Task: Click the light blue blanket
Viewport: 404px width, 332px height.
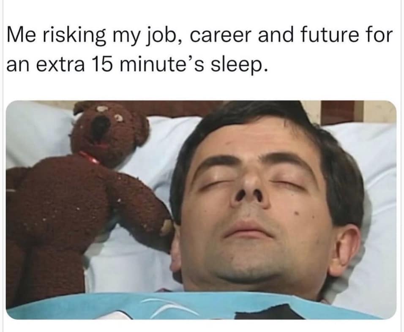Action: 201,307
